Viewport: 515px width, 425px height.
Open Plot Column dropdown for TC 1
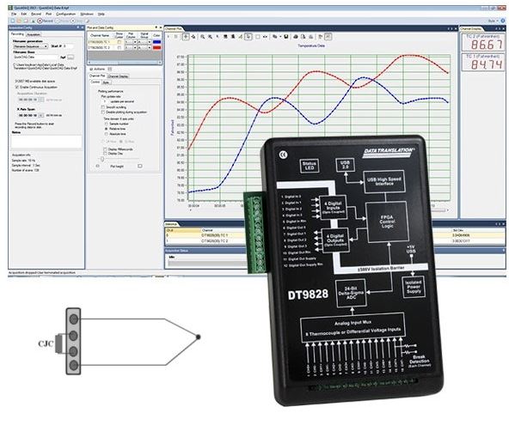coord(135,42)
